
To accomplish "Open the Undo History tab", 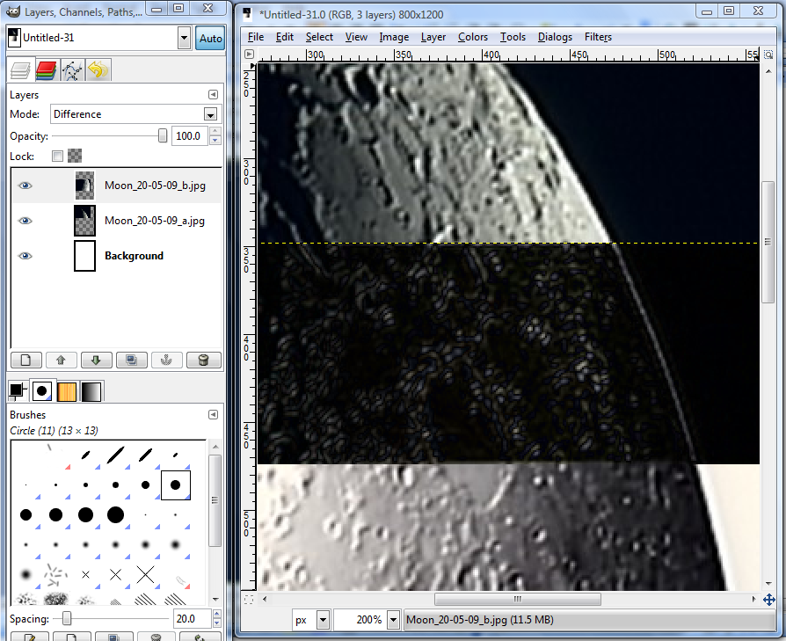I will pyautogui.click(x=97, y=70).
